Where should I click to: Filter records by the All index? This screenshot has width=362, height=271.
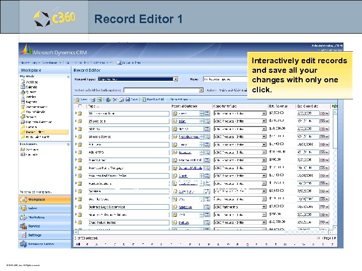(78, 244)
